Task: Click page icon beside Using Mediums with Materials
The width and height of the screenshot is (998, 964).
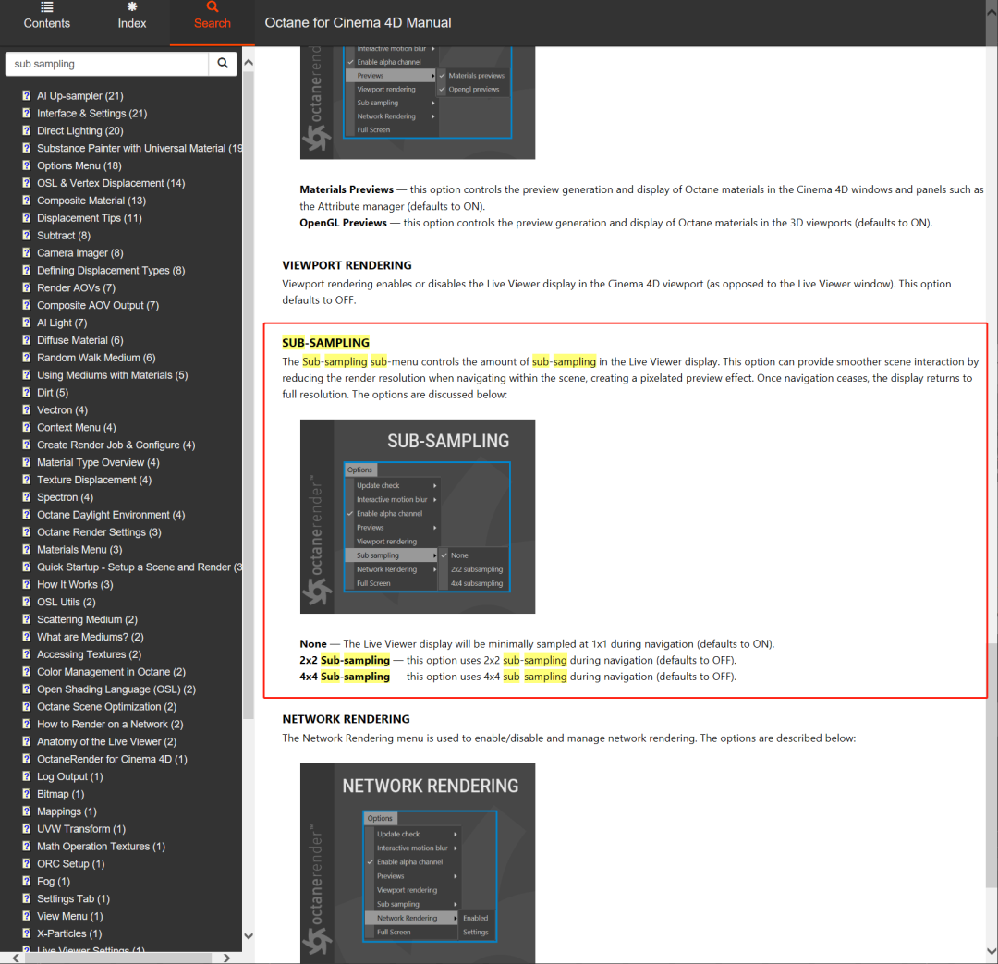Action: pyautogui.click(x=27, y=375)
